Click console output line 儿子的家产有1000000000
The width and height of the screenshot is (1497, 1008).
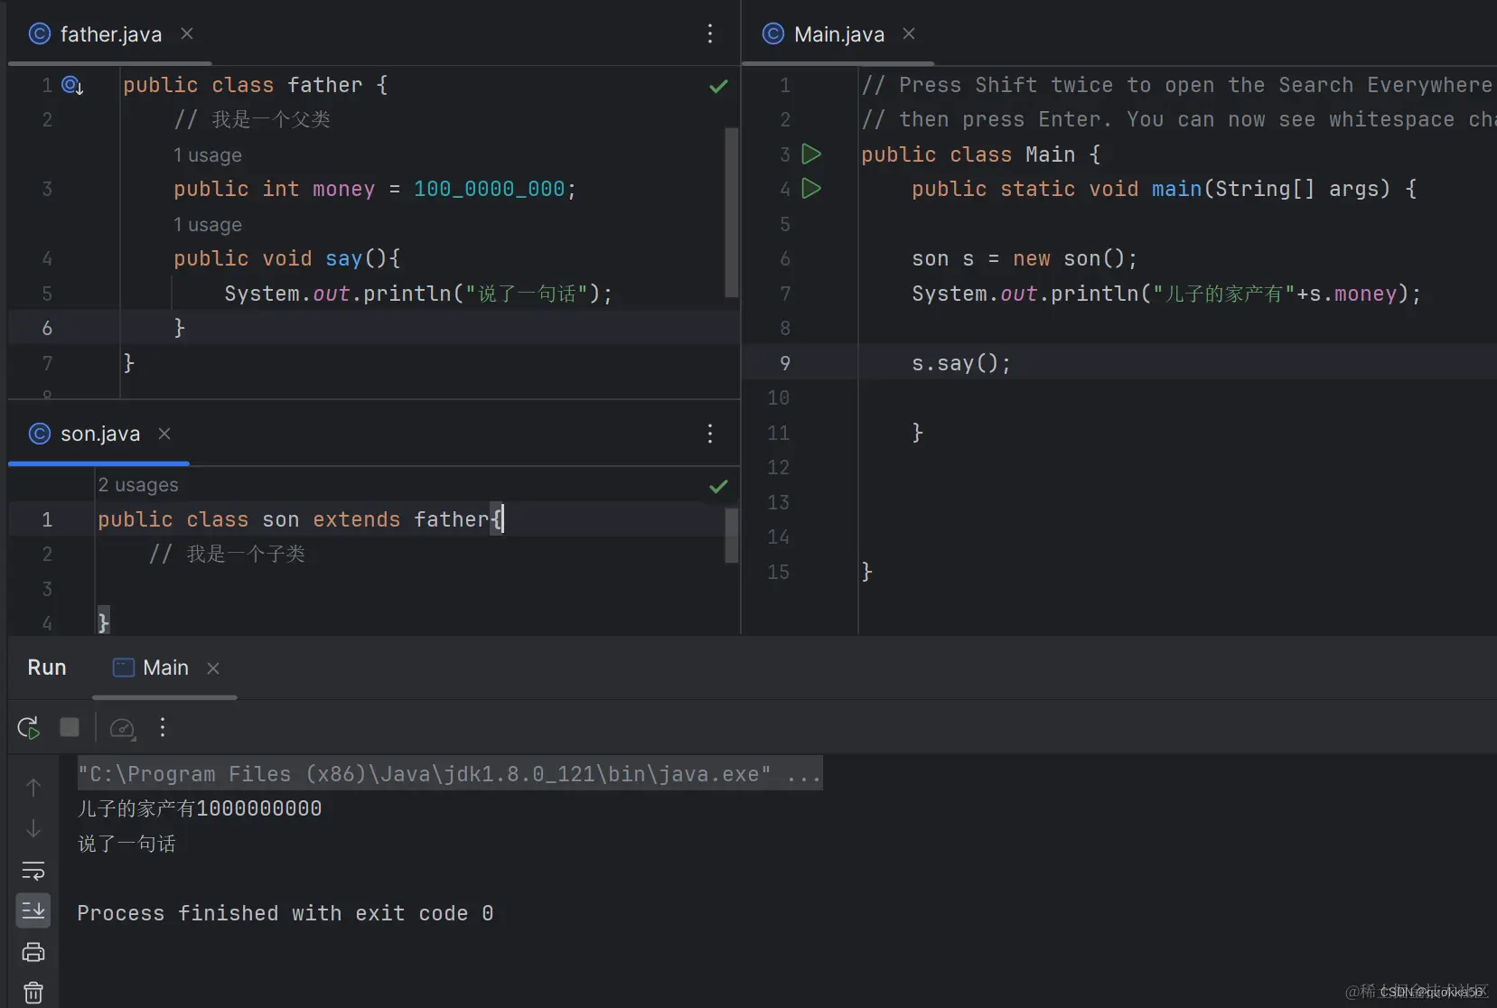[x=200, y=808]
